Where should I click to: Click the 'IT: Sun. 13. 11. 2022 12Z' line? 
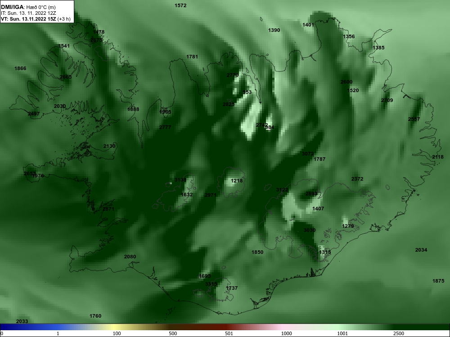tap(28, 13)
